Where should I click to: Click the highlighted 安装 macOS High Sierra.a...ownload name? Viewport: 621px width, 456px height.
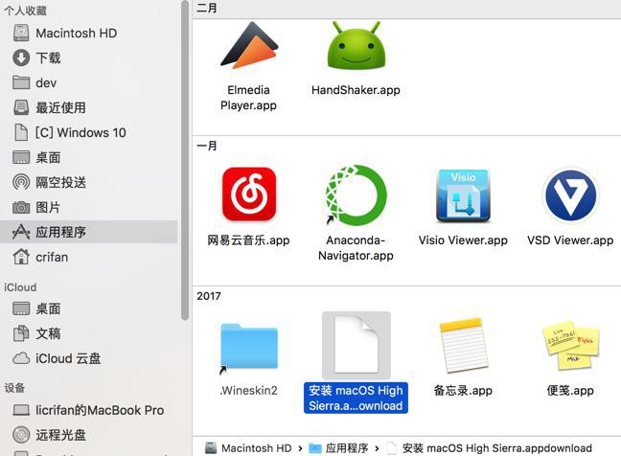point(356,398)
